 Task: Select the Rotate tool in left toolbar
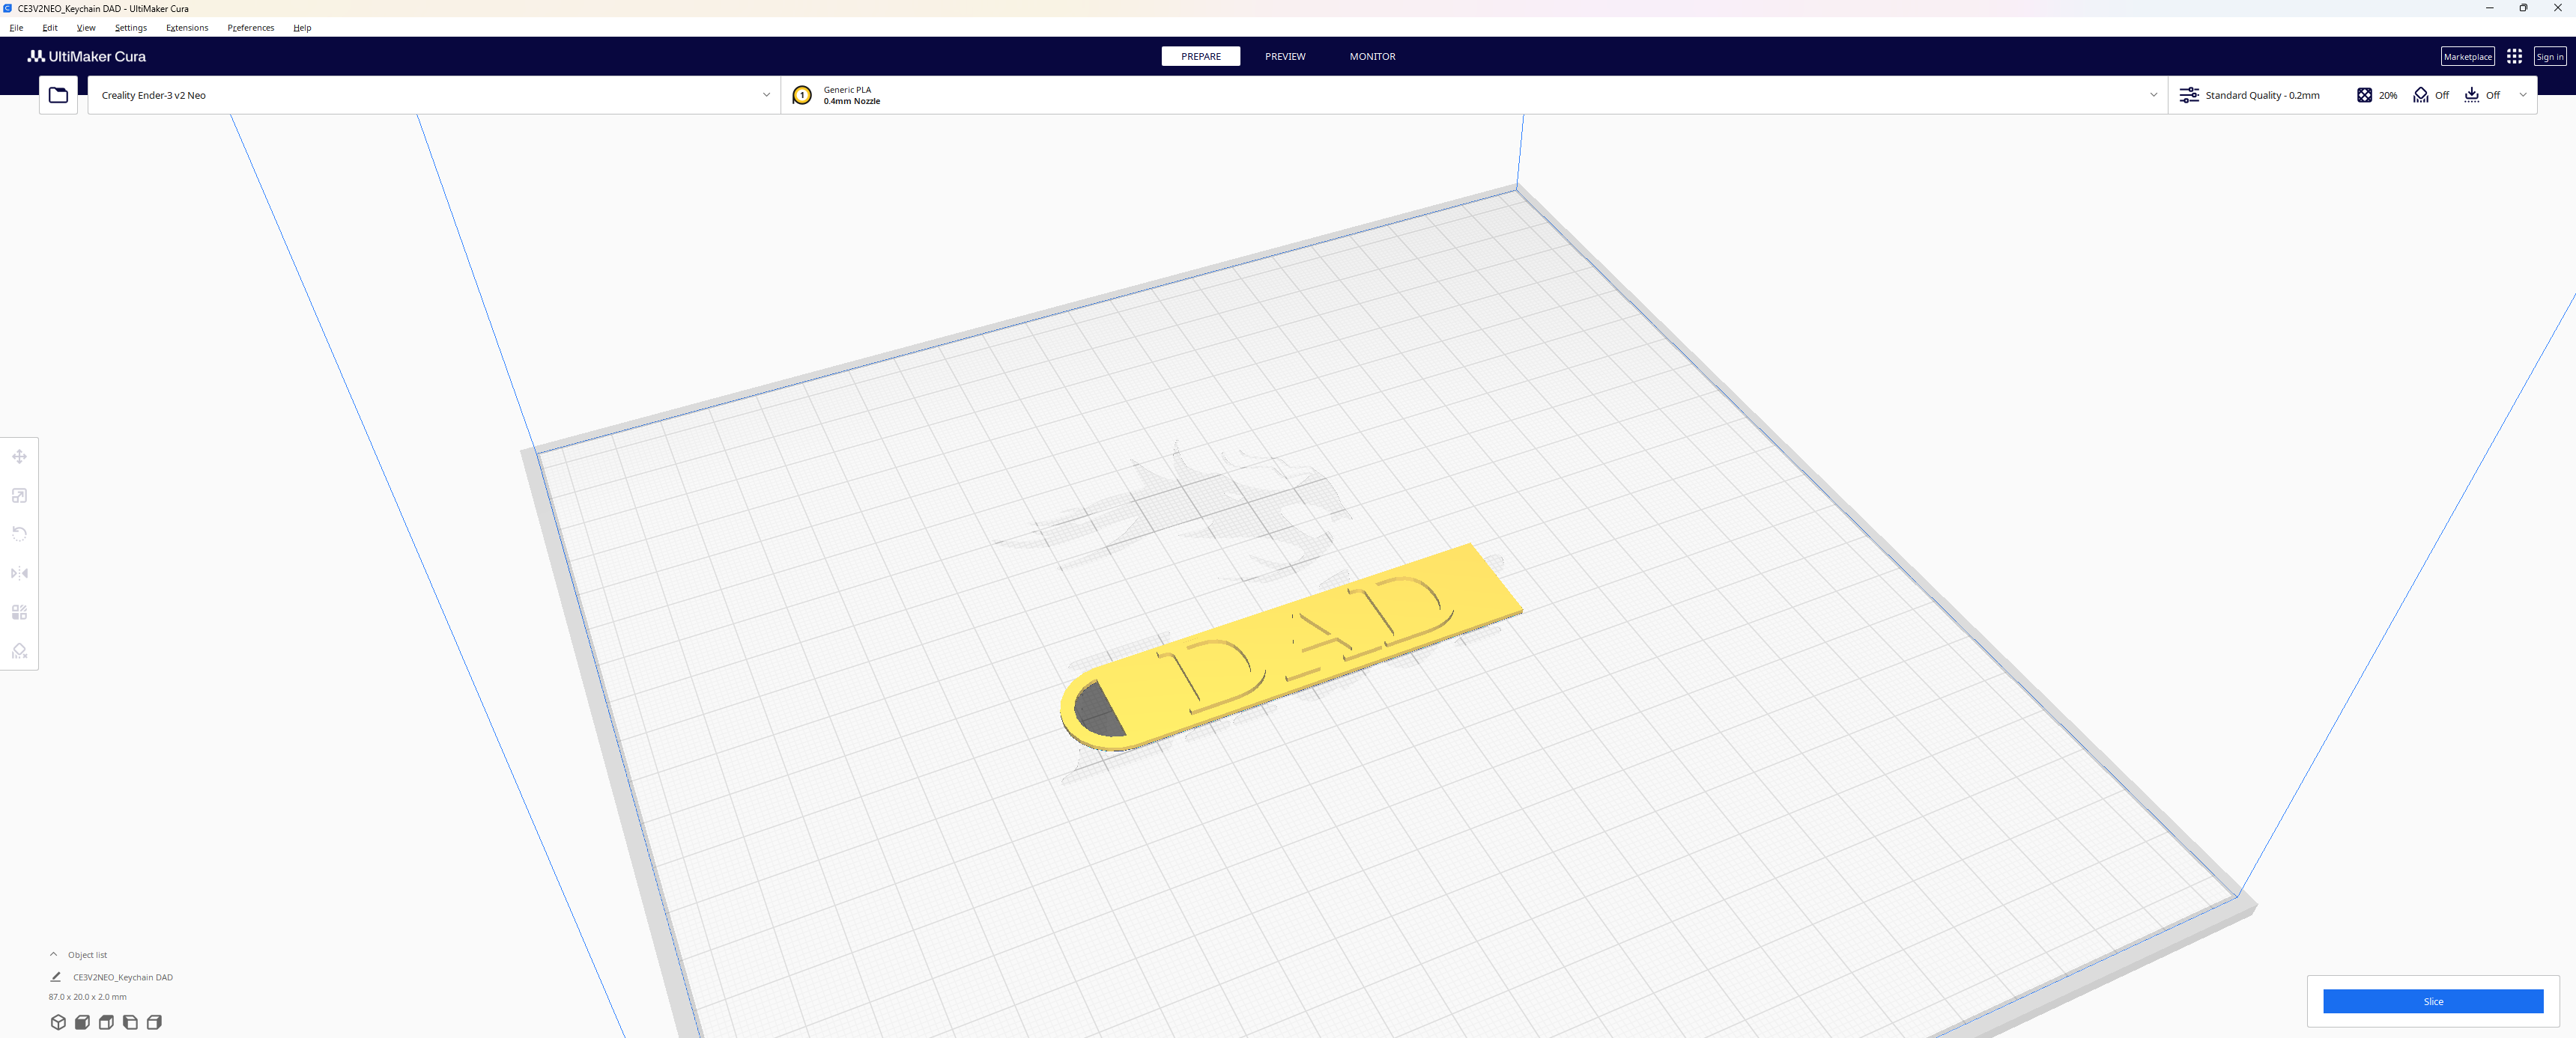(19, 534)
